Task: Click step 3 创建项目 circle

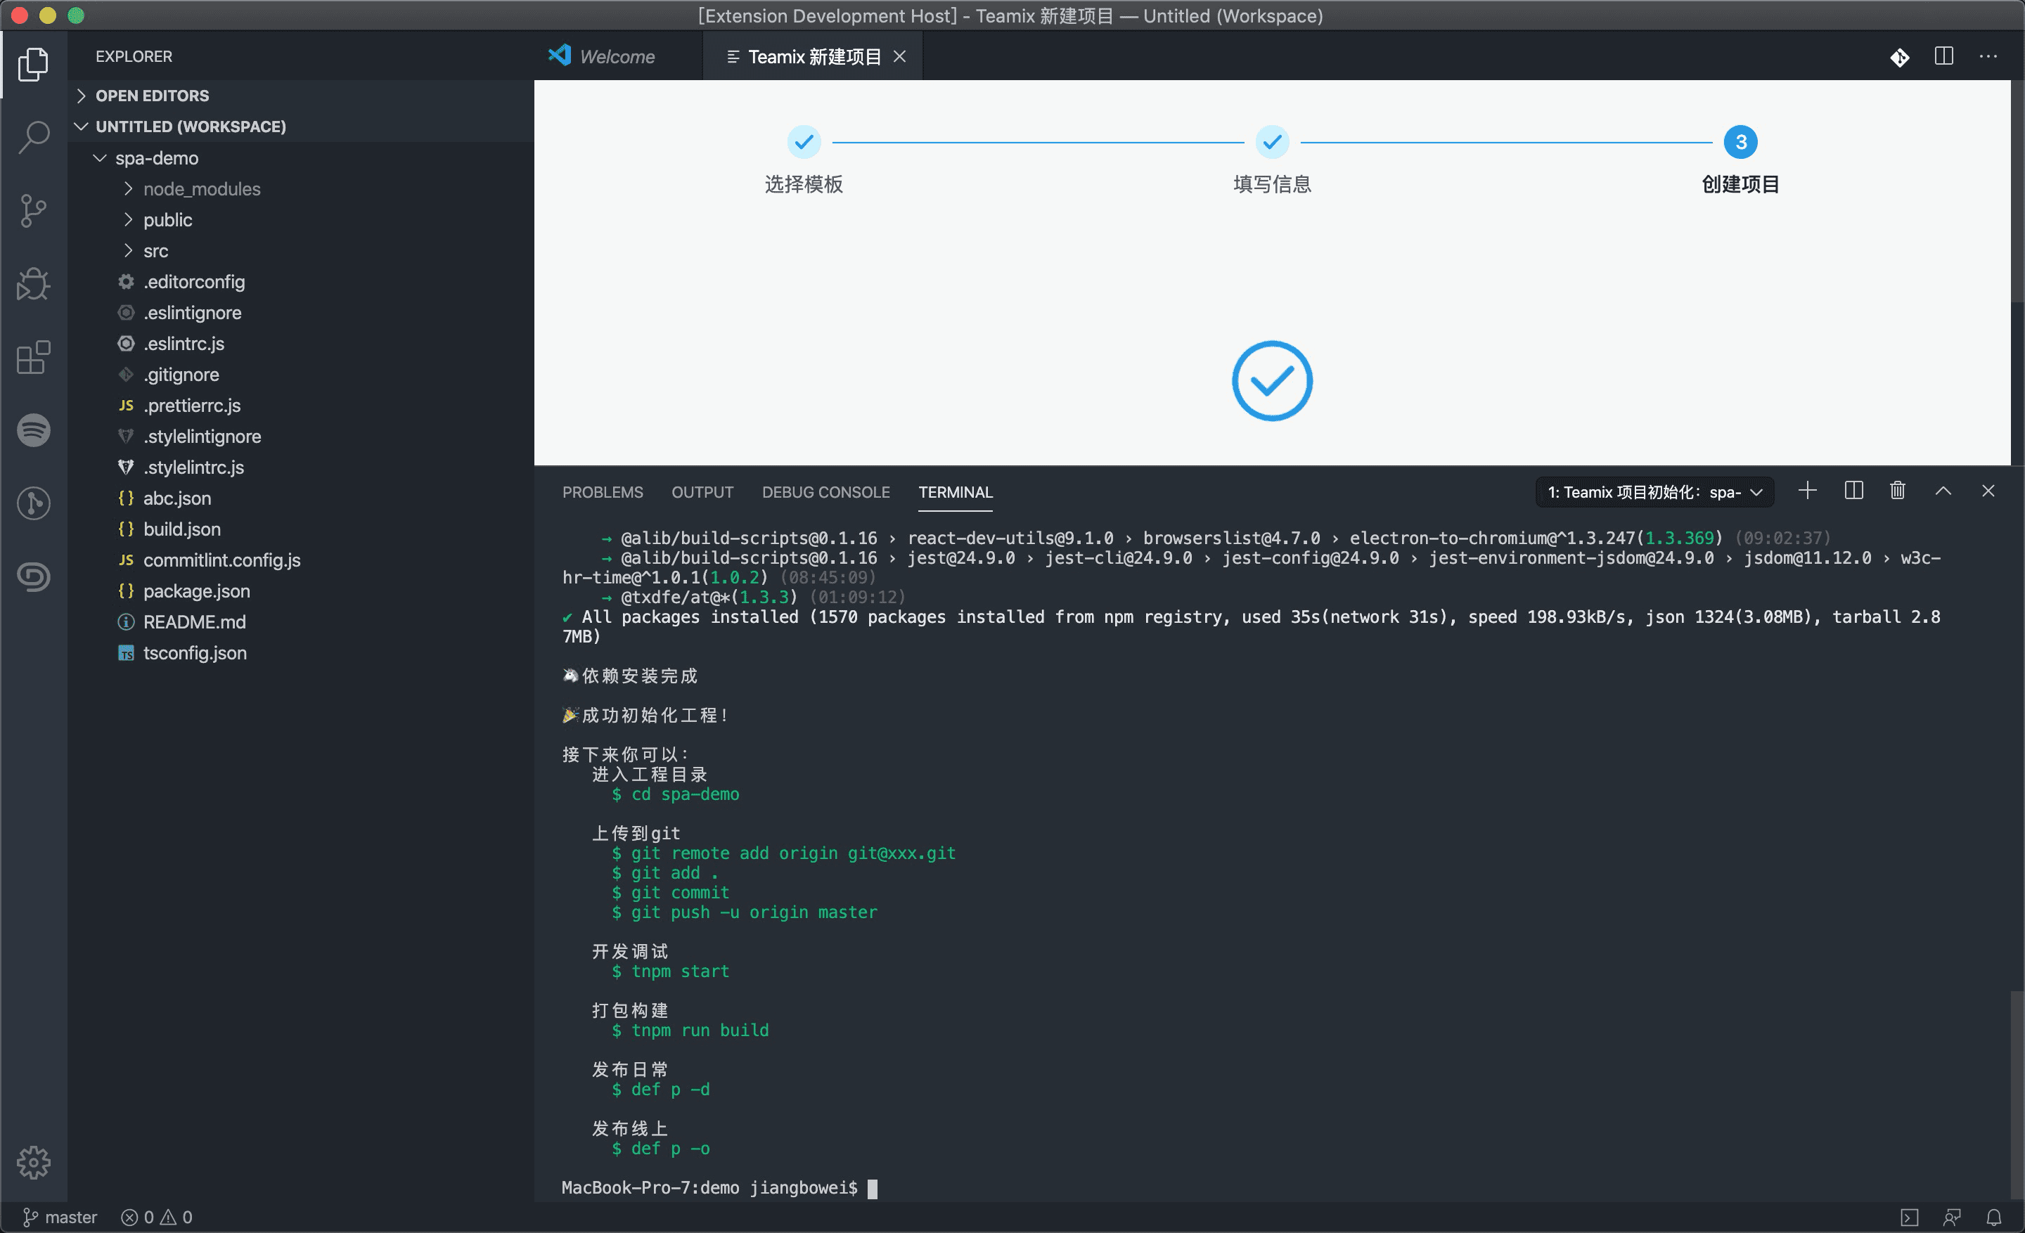Action: tap(1740, 142)
